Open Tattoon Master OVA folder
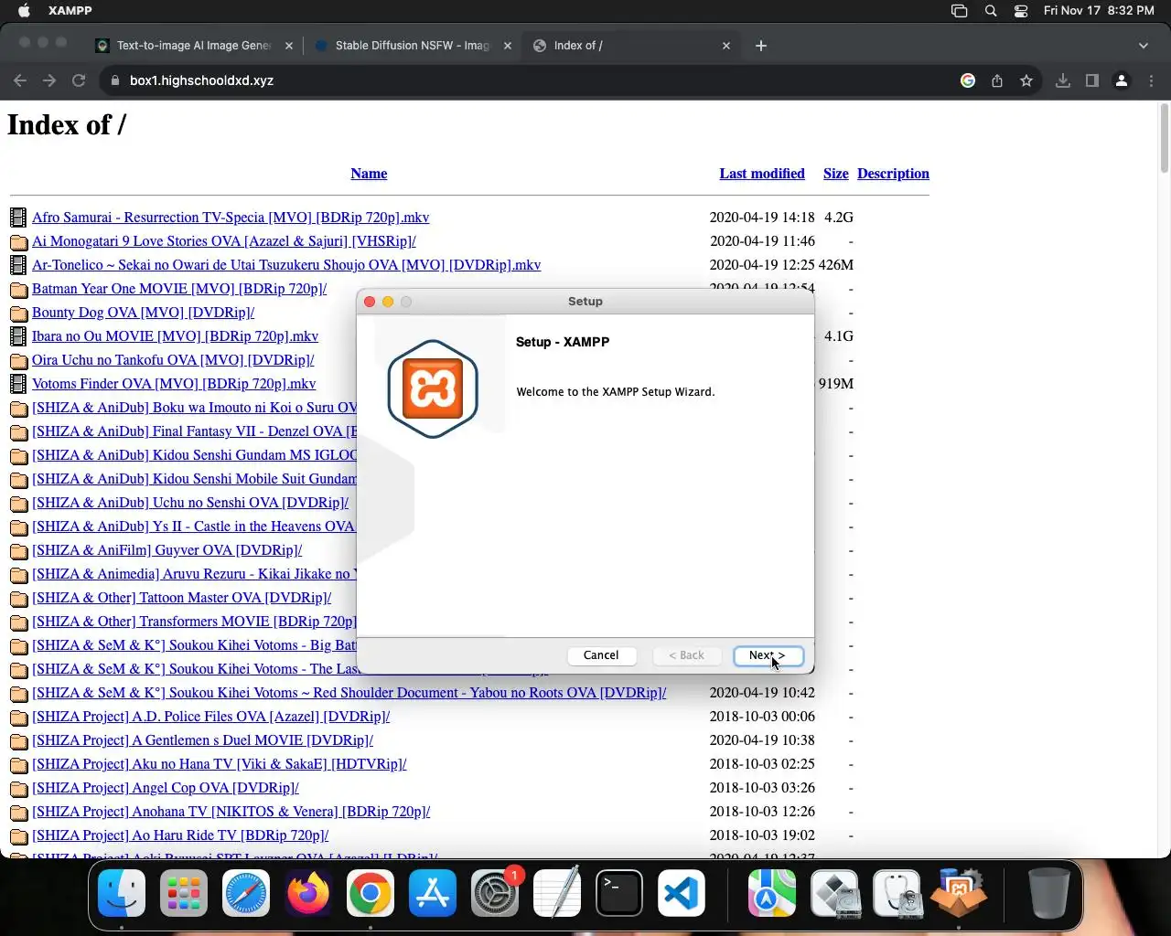The width and height of the screenshot is (1171, 936). pyautogui.click(x=182, y=598)
